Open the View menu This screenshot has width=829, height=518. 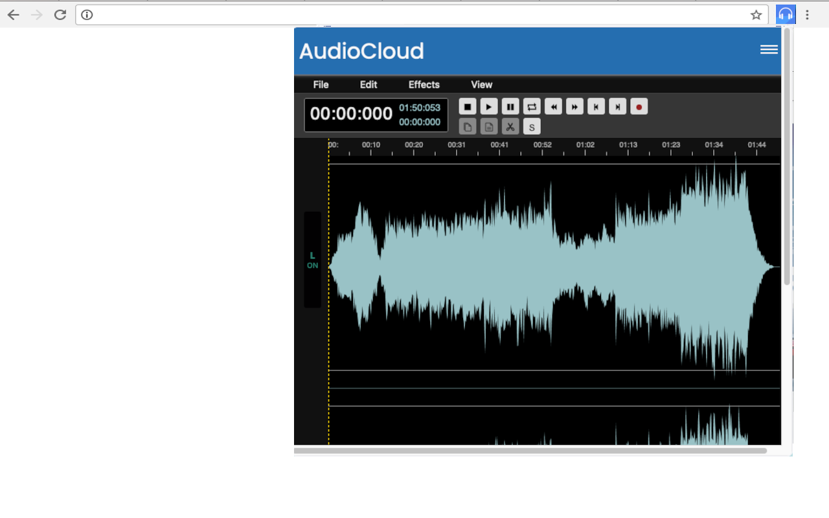pyautogui.click(x=481, y=84)
